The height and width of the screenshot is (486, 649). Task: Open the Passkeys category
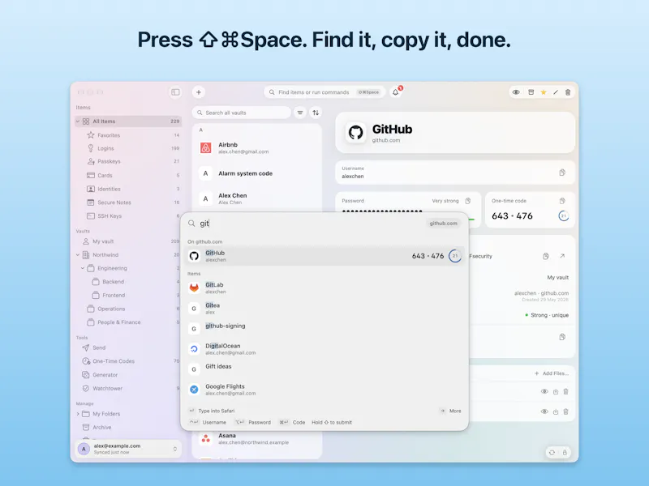click(x=128, y=161)
